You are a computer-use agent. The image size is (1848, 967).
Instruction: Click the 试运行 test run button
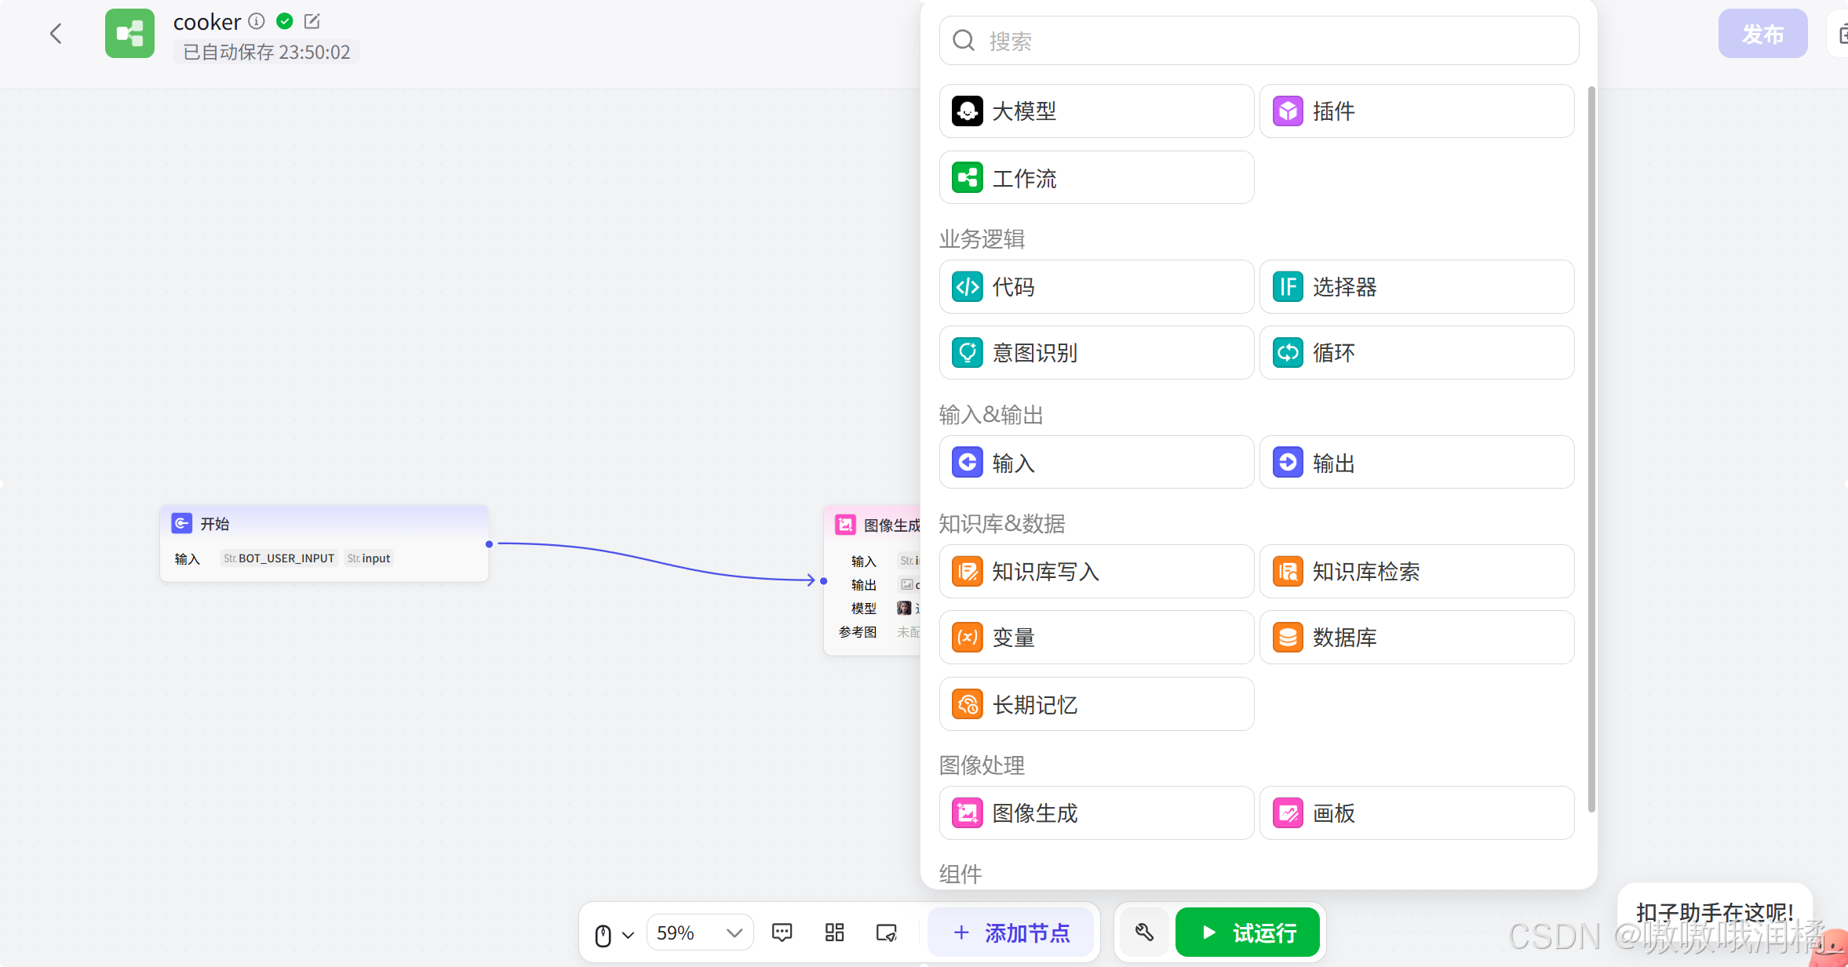point(1247,932)
